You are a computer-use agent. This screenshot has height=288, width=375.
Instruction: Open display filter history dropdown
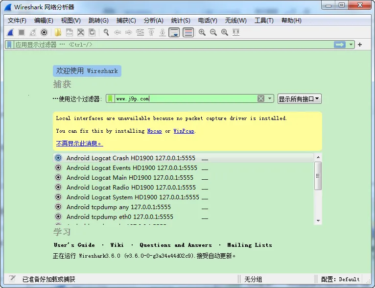(351, 45)
